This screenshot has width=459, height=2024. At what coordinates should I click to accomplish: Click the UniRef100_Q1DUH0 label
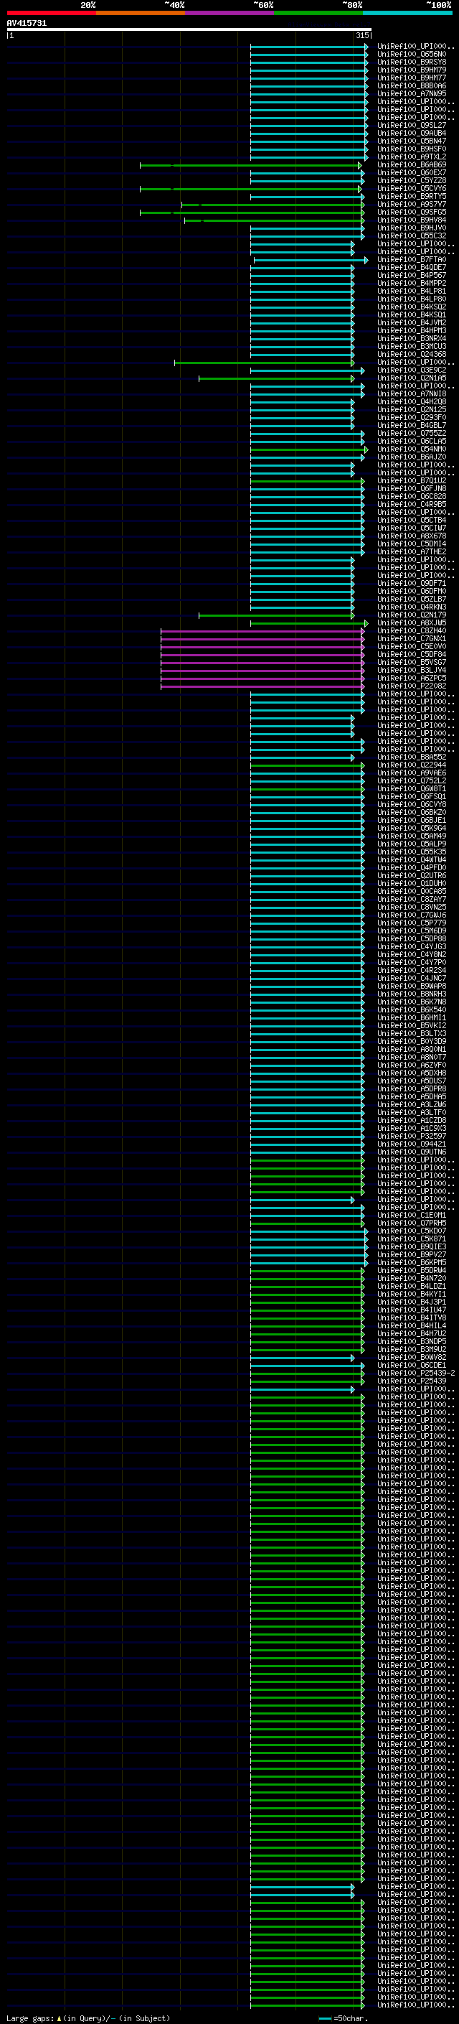point(412,883)
